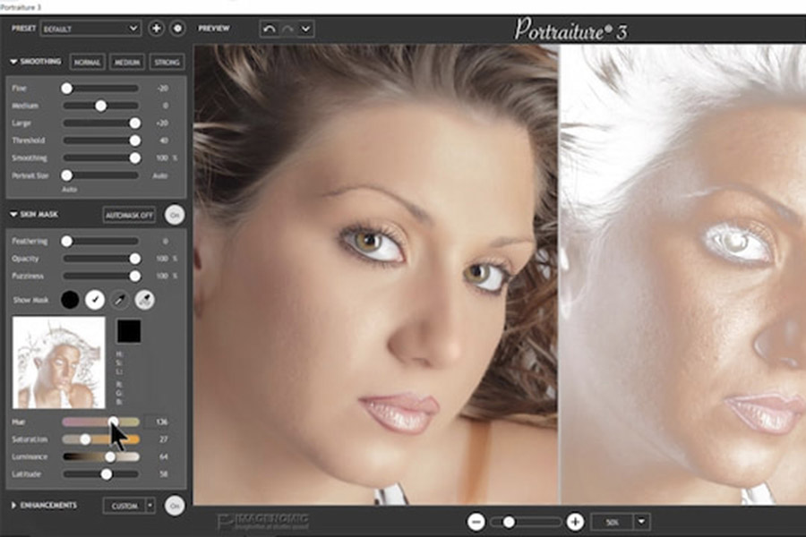
Task: Click the Custom preset dropdown arrow
Action: (x=150, y=507)
